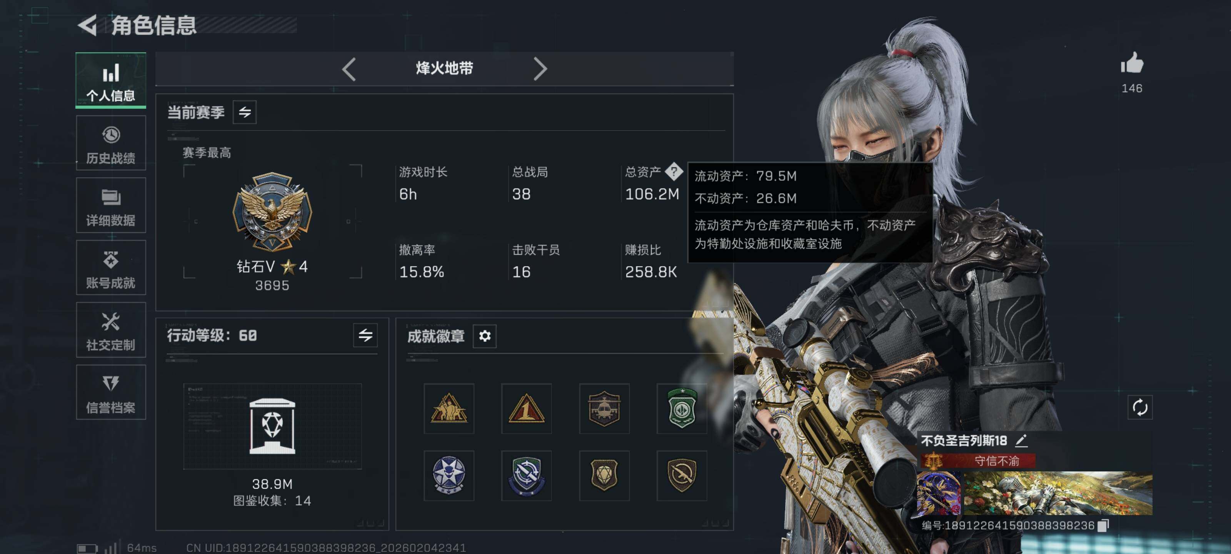Copy the player 编号 with the copy icon
This screenshot has height=554, width=1231.
coord(1103,525)
